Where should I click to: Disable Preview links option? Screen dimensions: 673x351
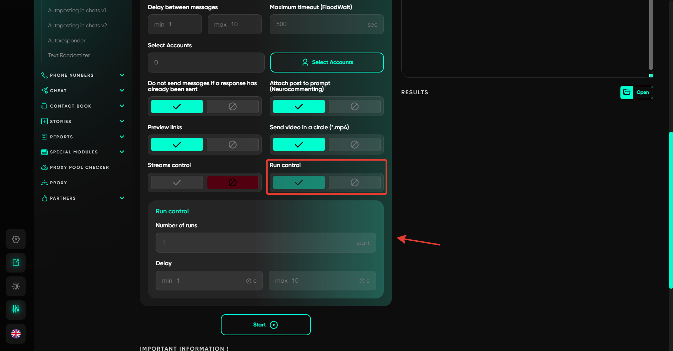pos(232,144)
